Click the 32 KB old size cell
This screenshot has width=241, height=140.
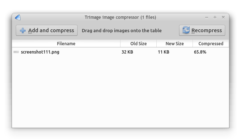tap(127, 52)
